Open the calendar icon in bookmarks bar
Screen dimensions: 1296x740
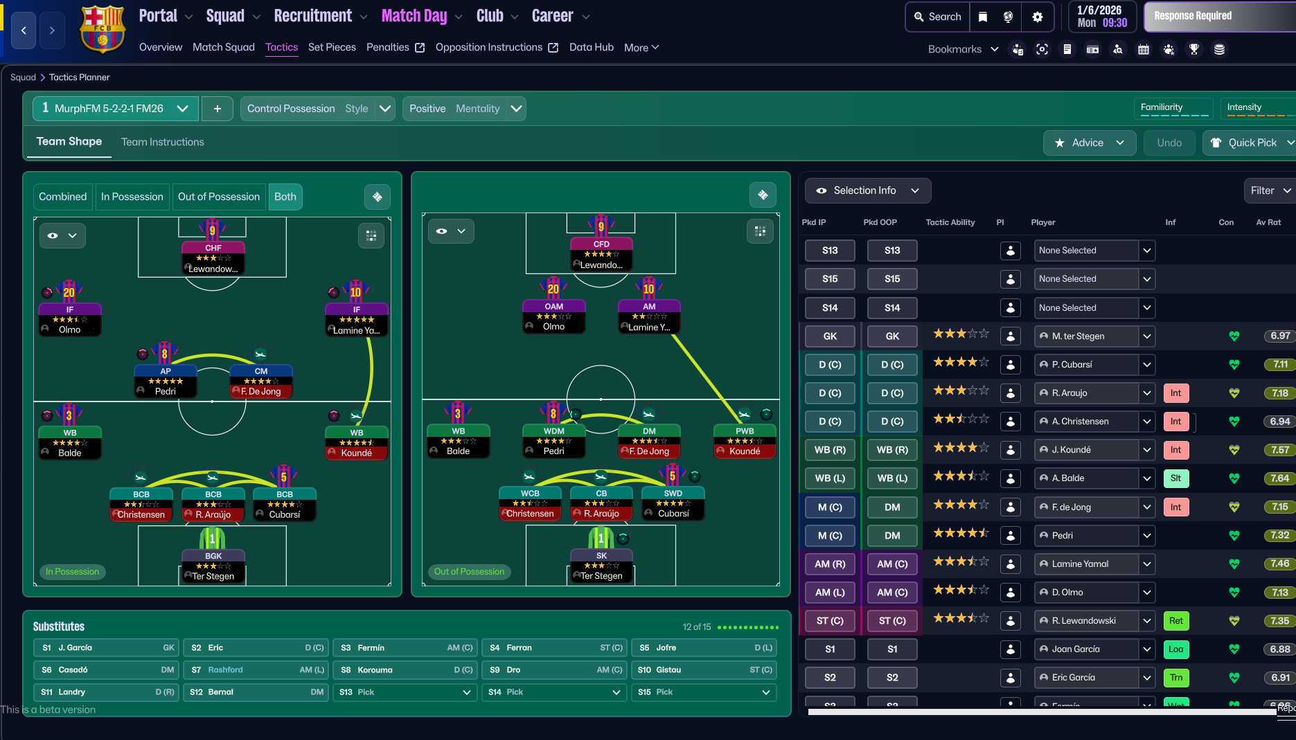point(1144,49)
